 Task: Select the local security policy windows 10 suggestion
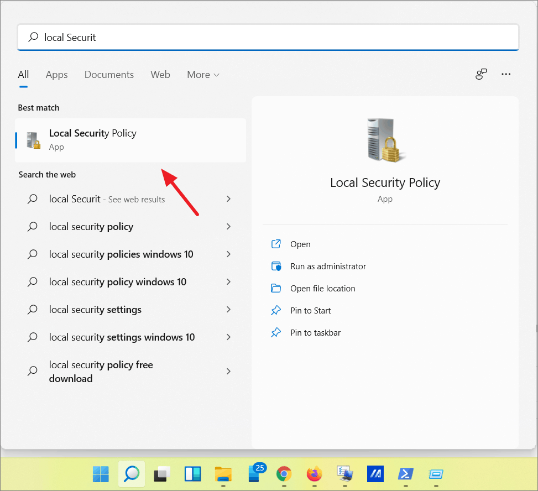(x=117, y=281)
